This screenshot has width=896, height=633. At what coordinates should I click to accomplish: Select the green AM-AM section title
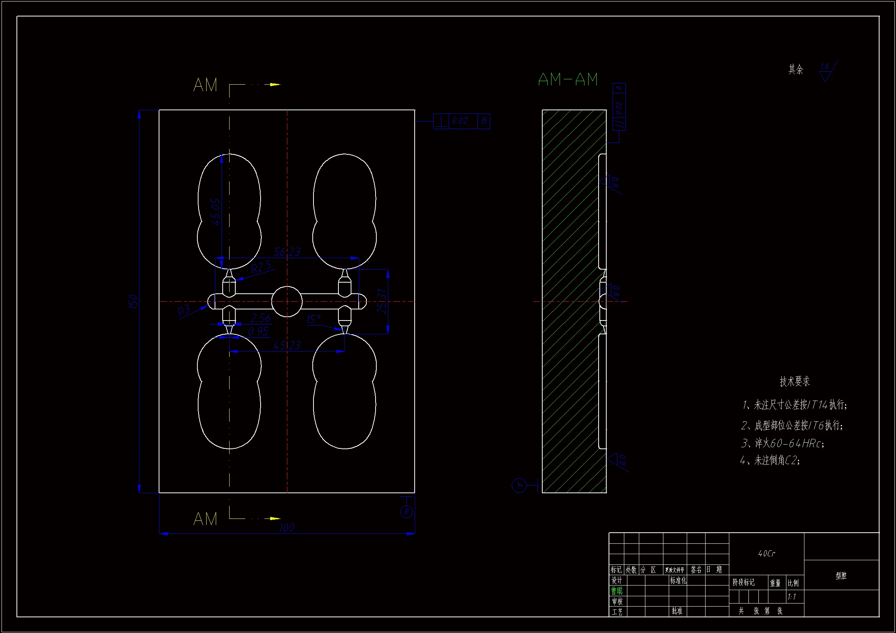568,80
